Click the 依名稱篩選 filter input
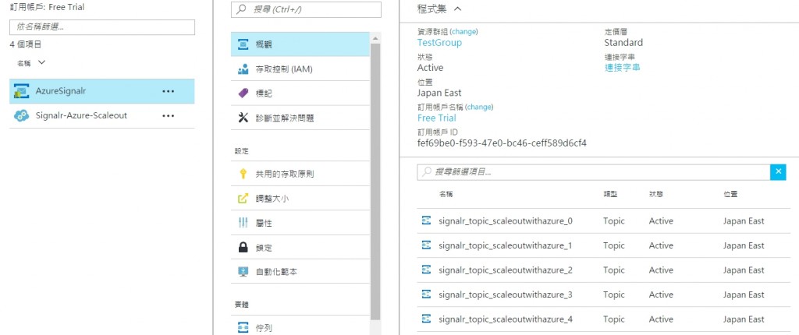The width and height of the screenshot is (799, 335). click(102, 27)
